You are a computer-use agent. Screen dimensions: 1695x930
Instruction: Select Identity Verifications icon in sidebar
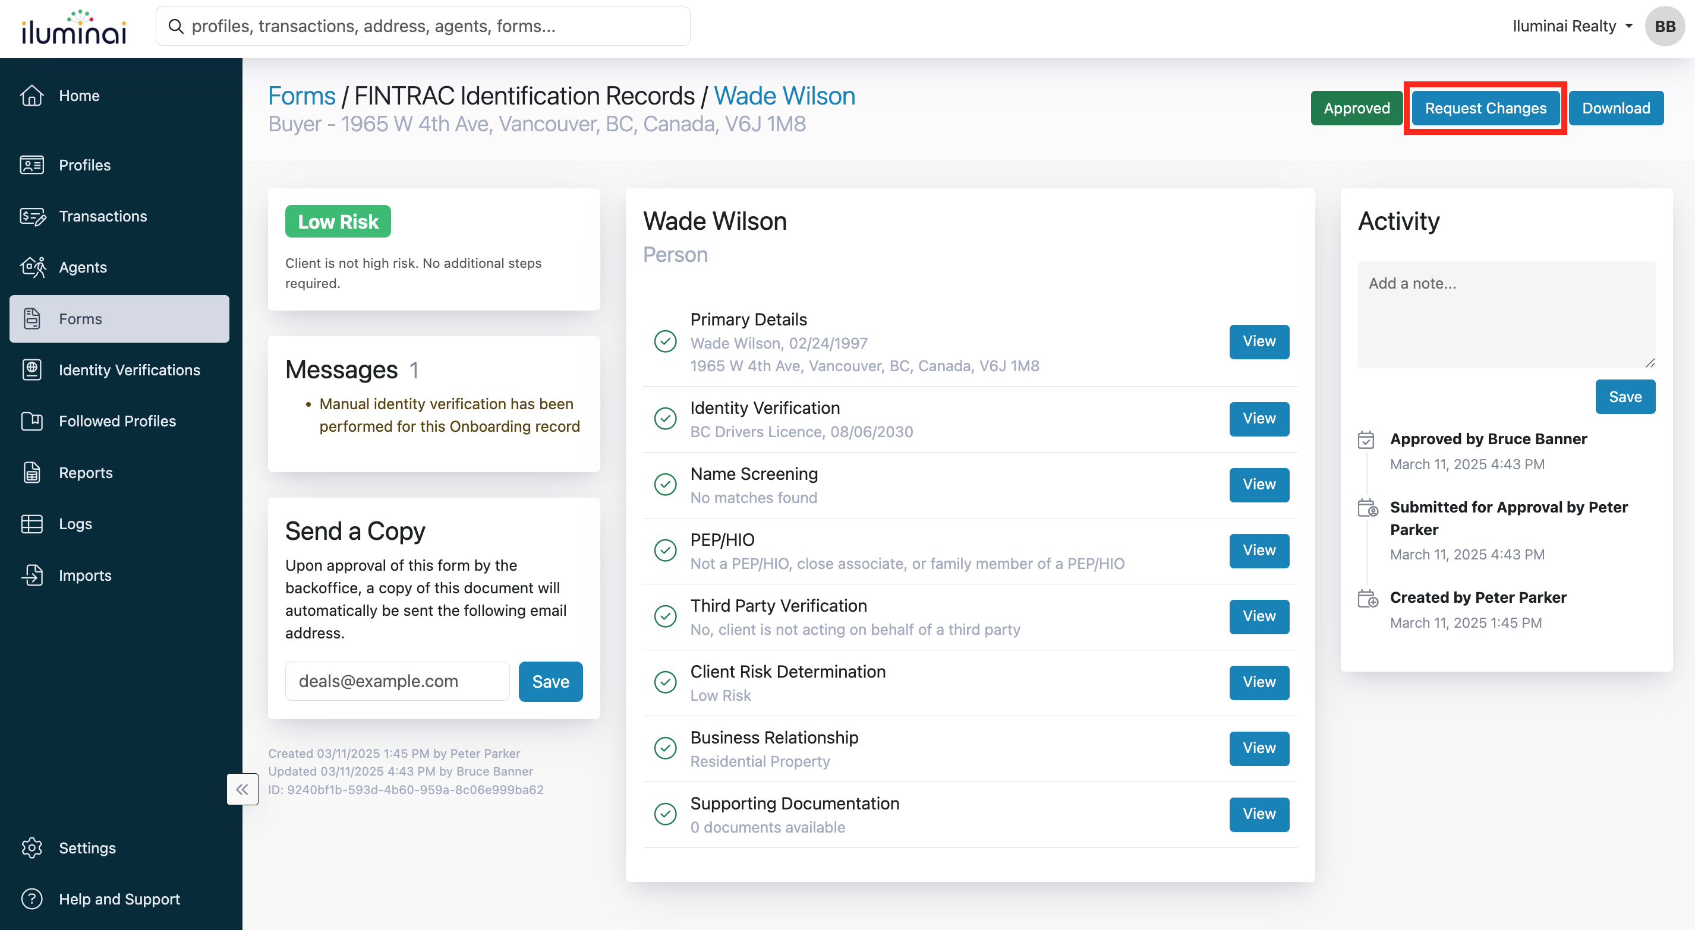tap(31, 369)
